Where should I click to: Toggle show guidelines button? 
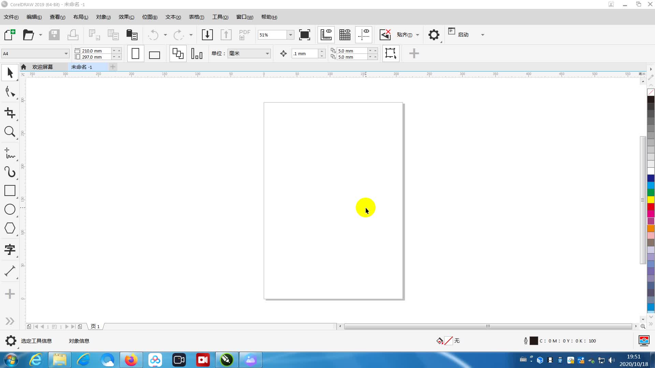tap(364, 35)
